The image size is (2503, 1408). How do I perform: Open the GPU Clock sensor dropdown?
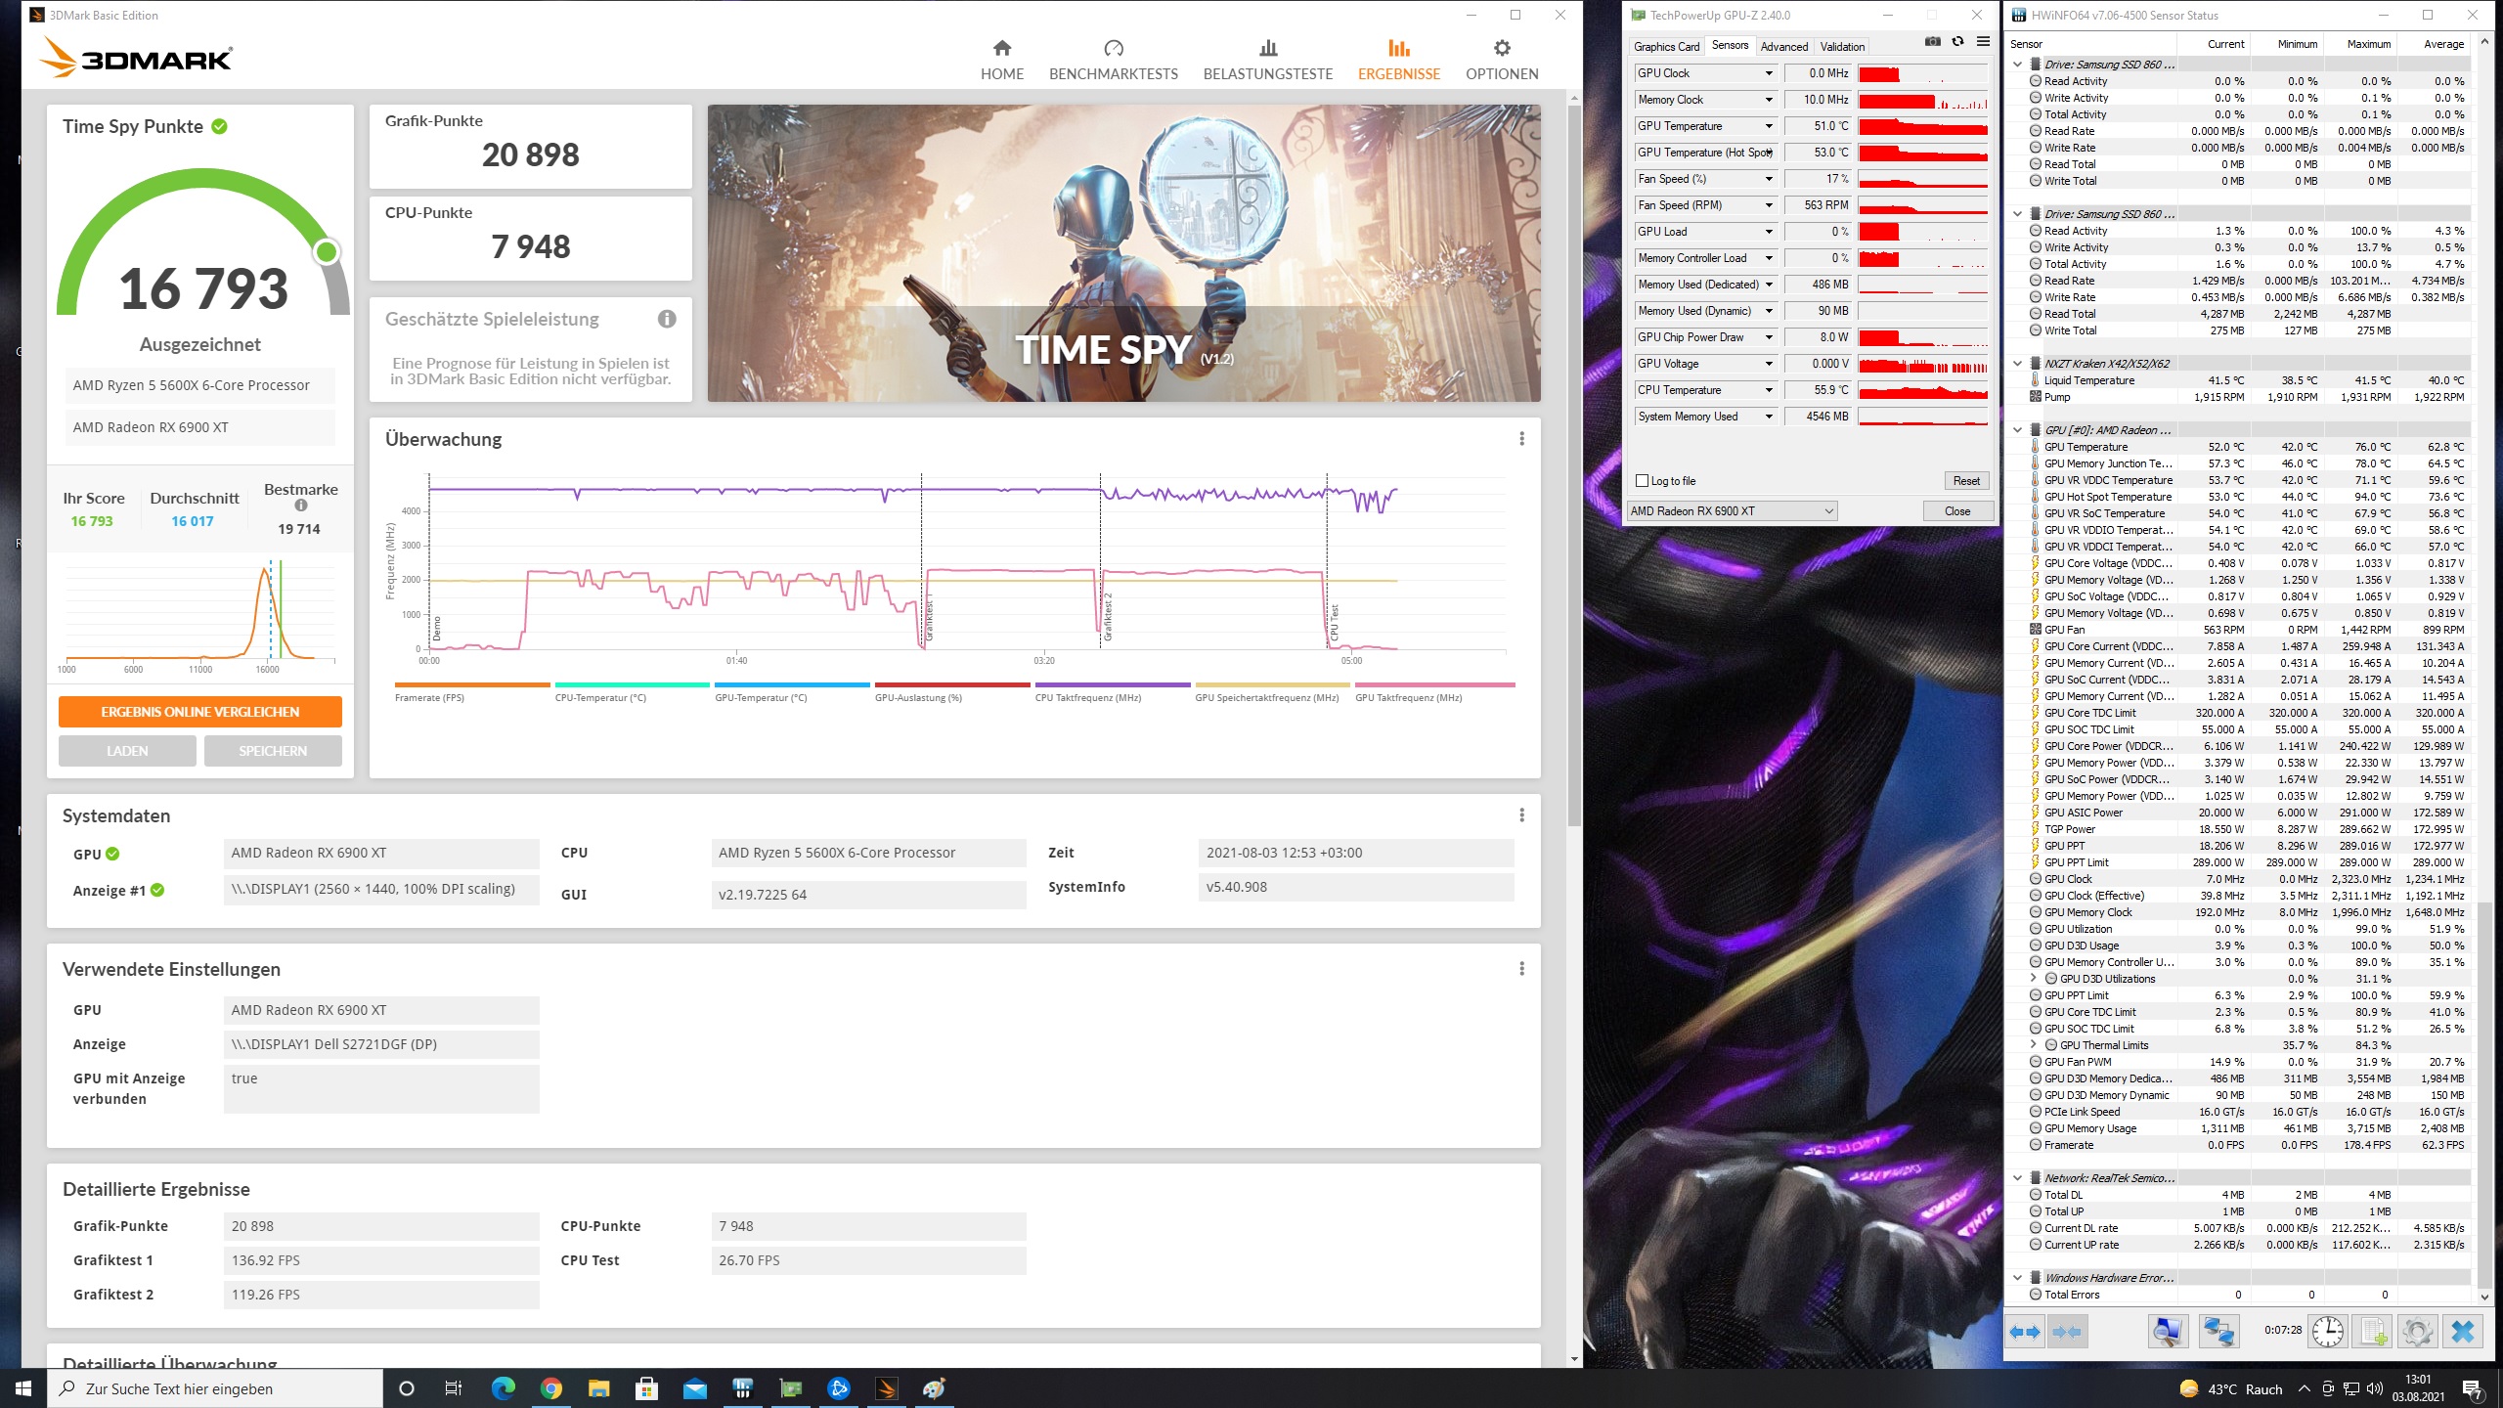pyautogui.click(x=1768, y=73)
